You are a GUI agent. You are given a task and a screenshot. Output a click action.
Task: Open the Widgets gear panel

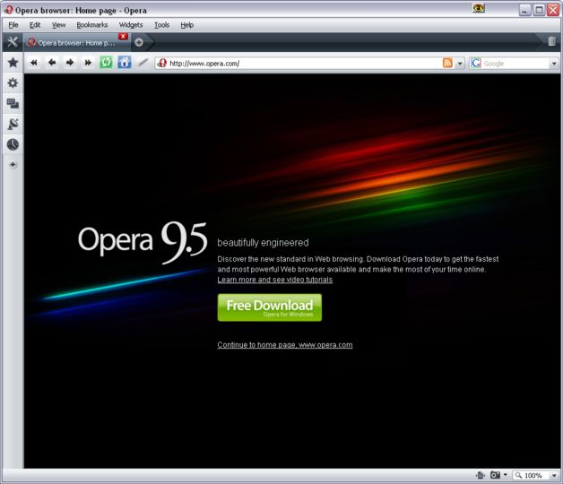coord(13,83)
